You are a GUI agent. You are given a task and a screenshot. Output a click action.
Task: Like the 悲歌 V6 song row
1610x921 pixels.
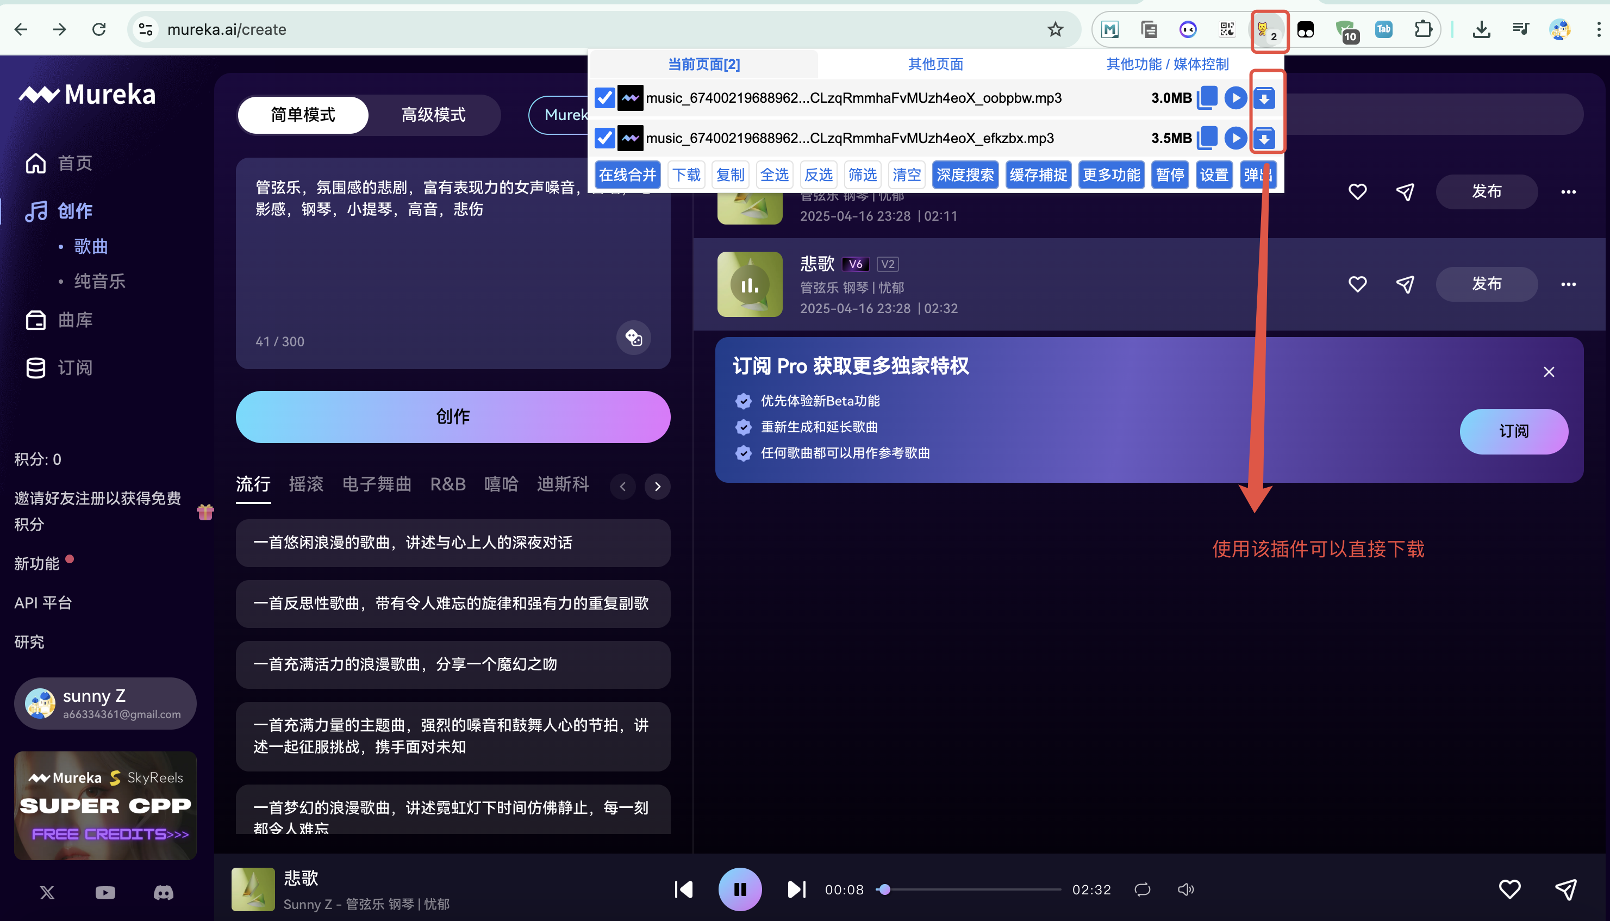pyautogui.click(x=1357, y=285)
